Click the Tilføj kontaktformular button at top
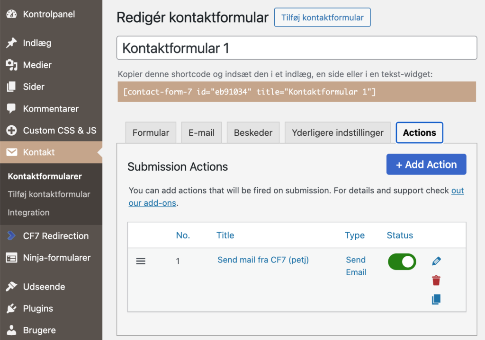 [x=322, y=17]
